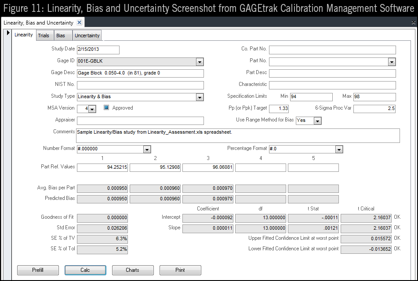The height and width of the screenshot is (281, 418).
Task: Expand the MSA Version selector
Action: pyautogui.click(x=92, y=108)
